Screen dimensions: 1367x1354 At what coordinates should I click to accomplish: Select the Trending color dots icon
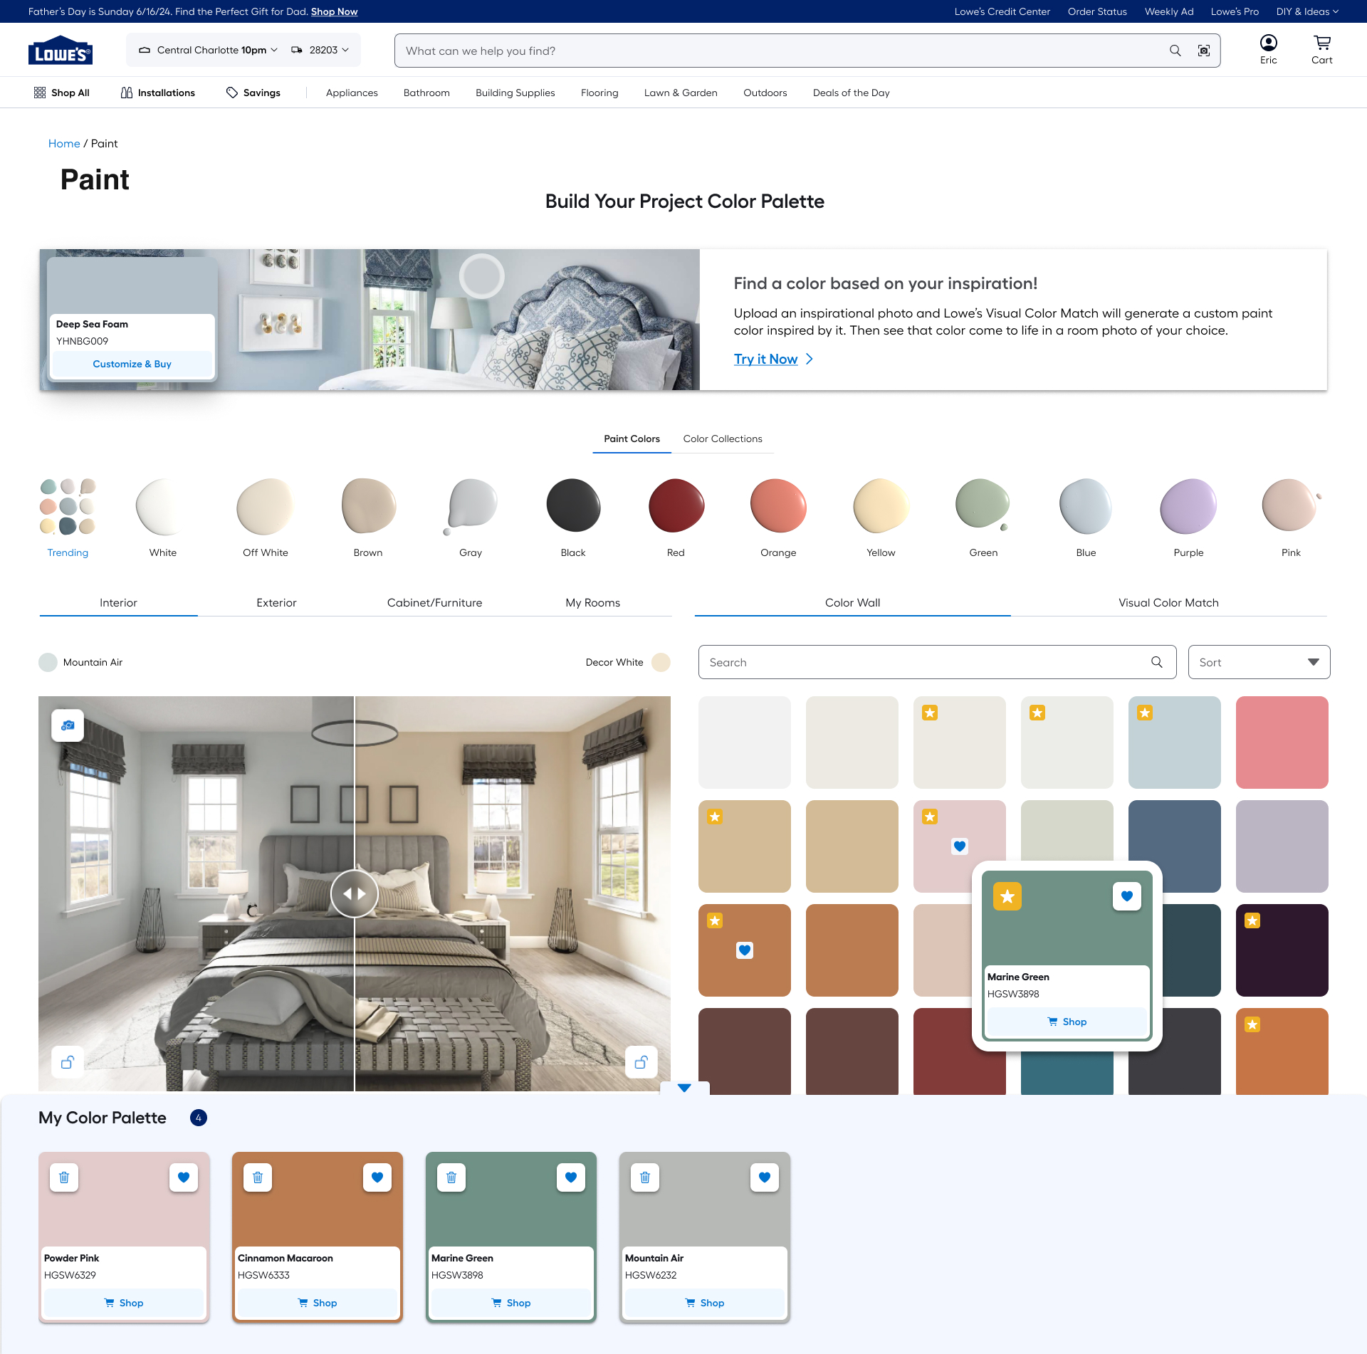click(x=68, y=506)
